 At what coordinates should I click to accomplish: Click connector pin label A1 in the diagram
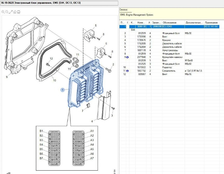(x=92, y=131)
